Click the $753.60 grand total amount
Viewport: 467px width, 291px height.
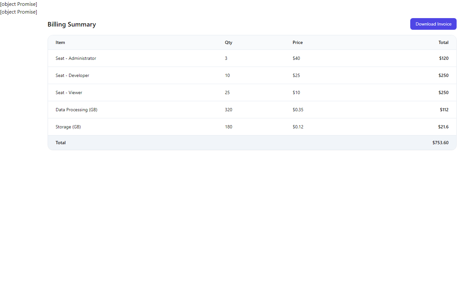pos(440,143)
